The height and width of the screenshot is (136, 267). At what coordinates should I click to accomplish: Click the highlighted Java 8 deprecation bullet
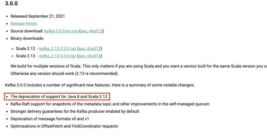pyautogui.click(x=60, y=96)
